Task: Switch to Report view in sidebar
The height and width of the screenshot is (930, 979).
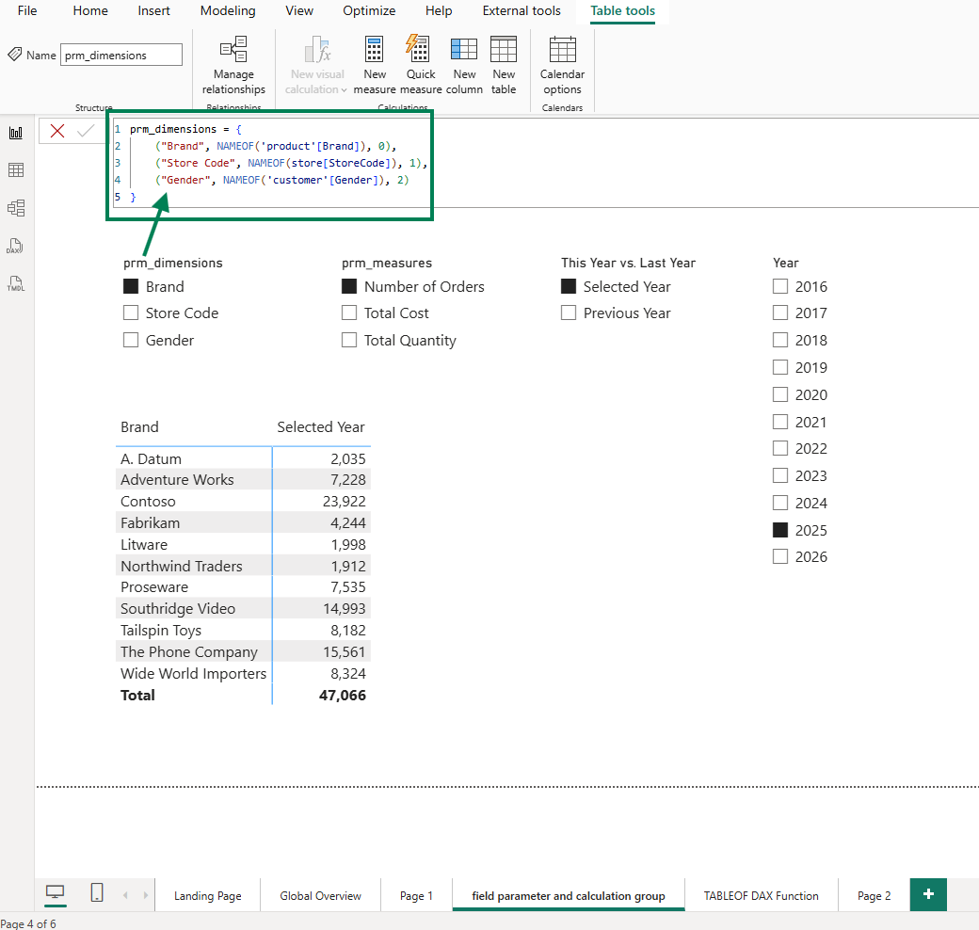Action: click(x=16, y=133)
